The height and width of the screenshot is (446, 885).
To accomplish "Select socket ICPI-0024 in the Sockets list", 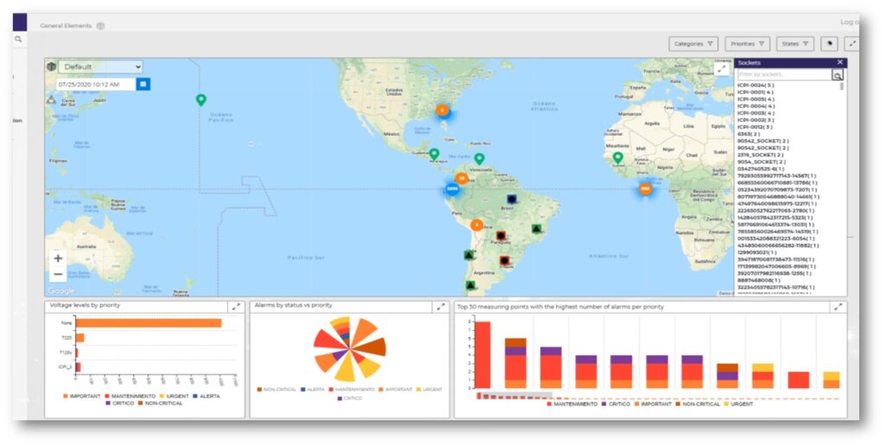I will pos(755,86).
